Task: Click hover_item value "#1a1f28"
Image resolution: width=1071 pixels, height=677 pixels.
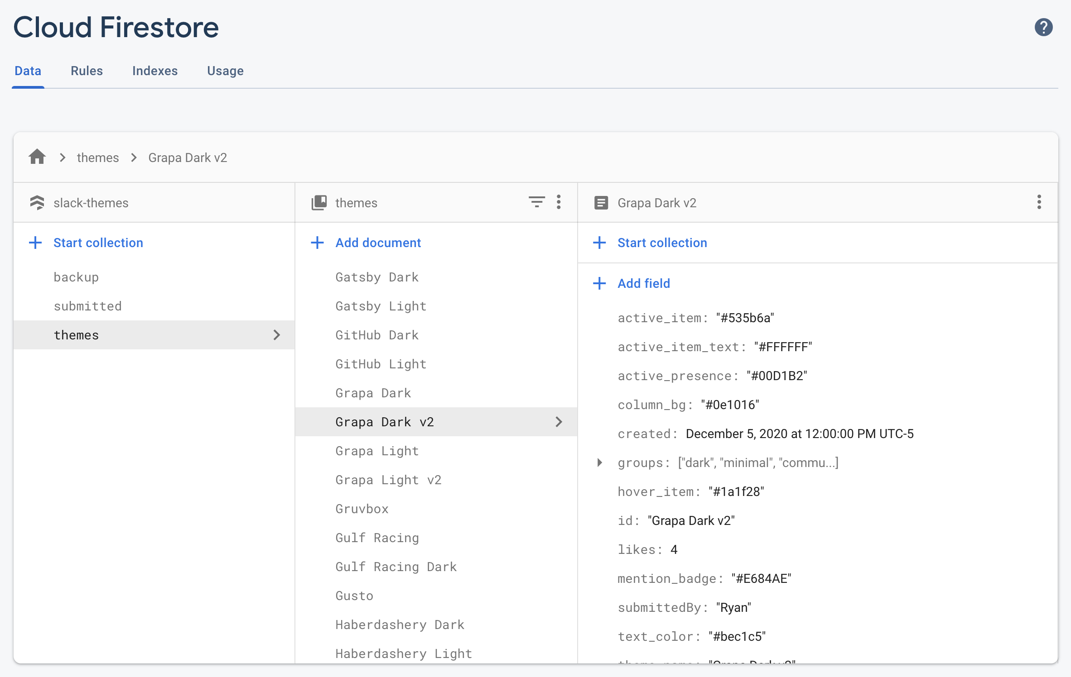Action: pos(736,491)
